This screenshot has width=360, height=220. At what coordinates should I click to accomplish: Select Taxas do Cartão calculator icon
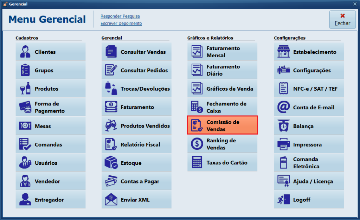click(197, 162)
